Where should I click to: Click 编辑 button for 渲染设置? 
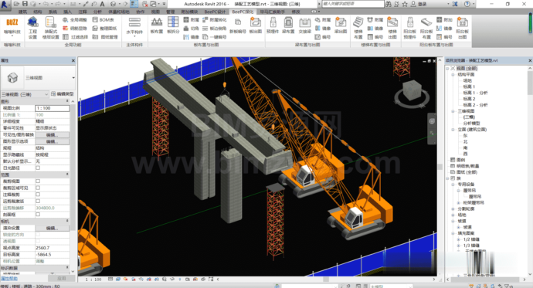tap(52, 228)
